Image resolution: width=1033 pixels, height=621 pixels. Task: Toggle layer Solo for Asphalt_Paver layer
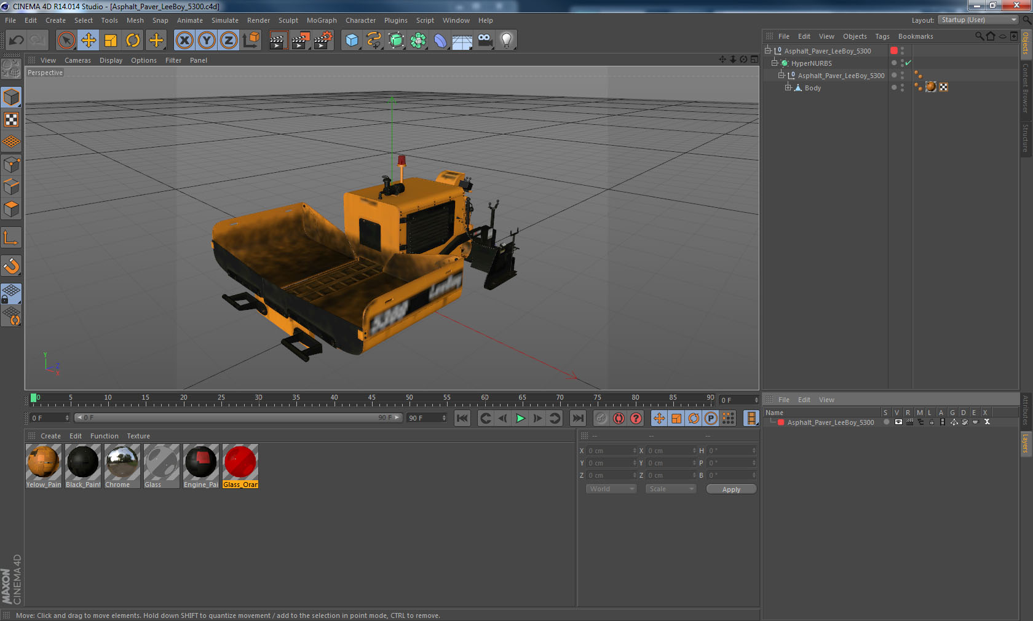(886, 422)
